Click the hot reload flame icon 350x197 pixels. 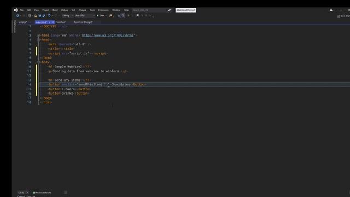click(110, 16)
